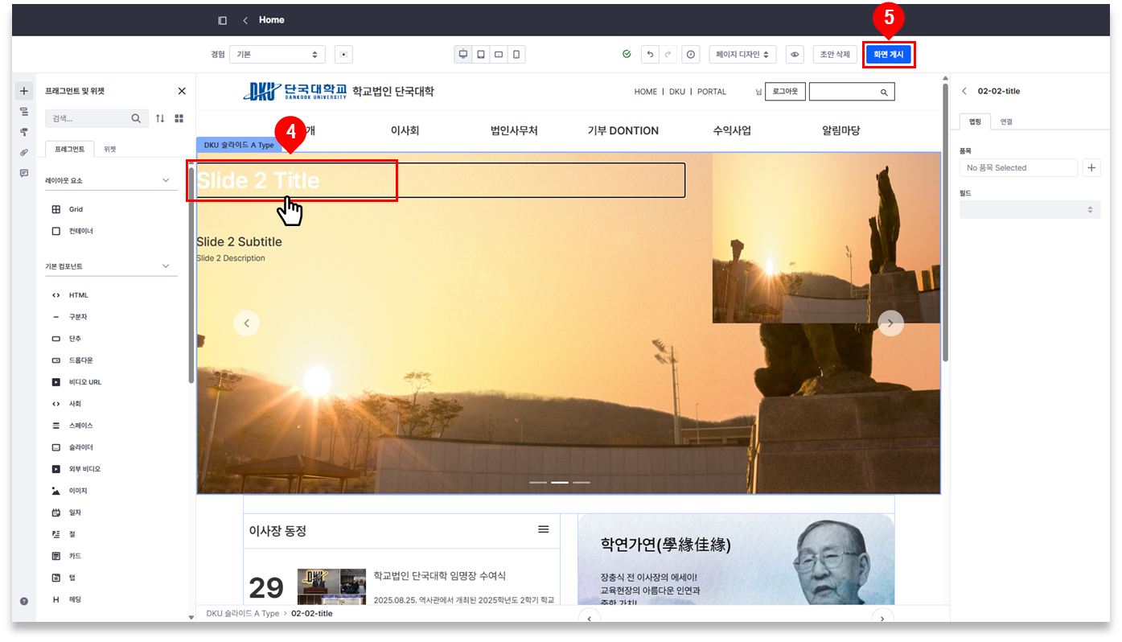The height and width of the screenshot is (642, 1122).
Task: Open the comments icon in left sidebar
Action: 24,173
